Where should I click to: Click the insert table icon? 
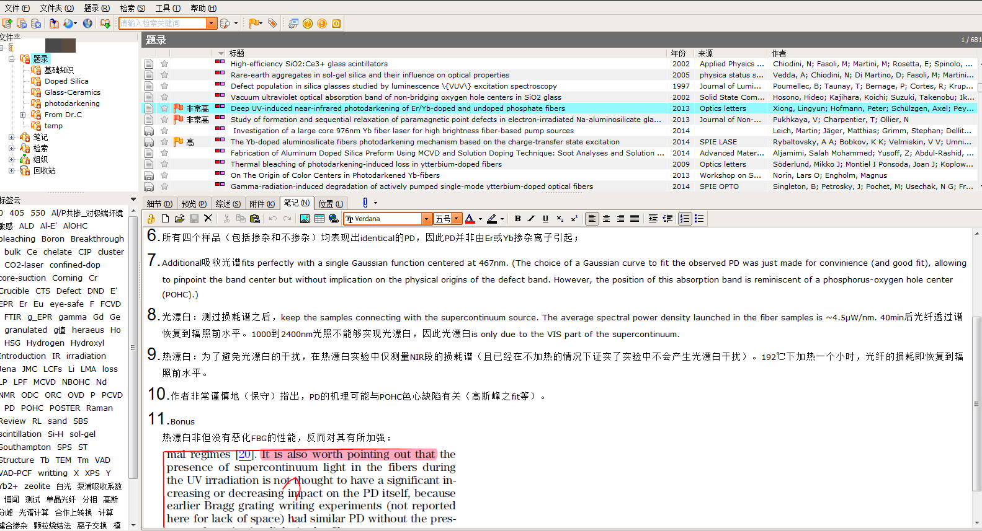point(319,219)
